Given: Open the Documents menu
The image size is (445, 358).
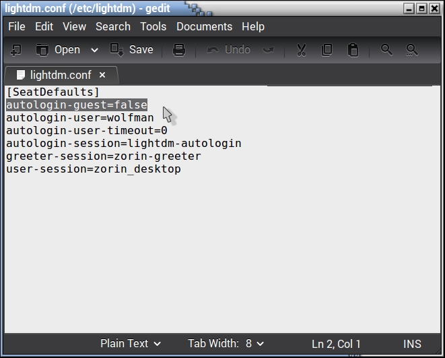Looking at the screenshot, I should click(204, 26).
